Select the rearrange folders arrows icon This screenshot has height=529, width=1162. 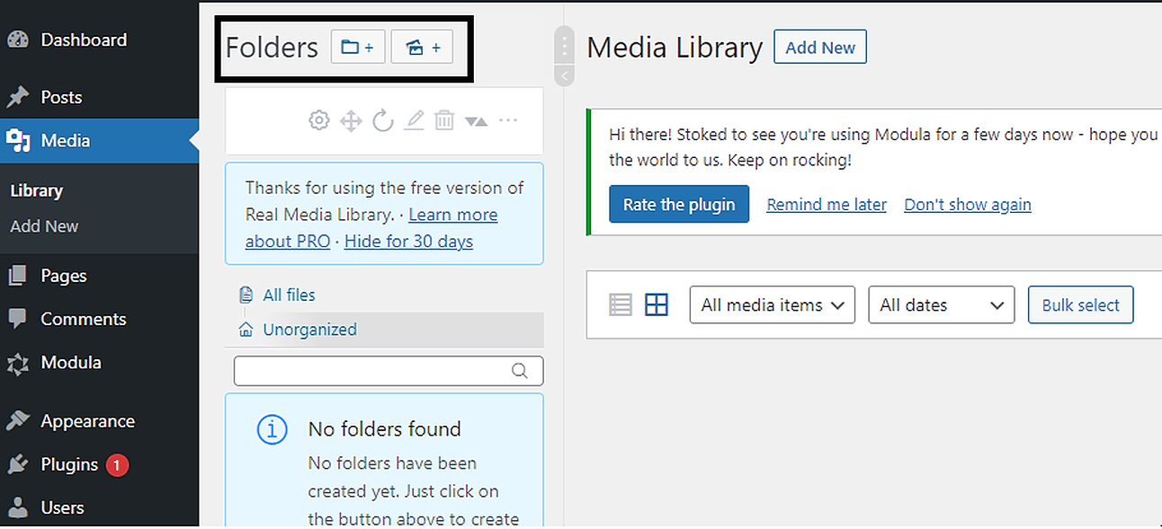click(351, 119)
